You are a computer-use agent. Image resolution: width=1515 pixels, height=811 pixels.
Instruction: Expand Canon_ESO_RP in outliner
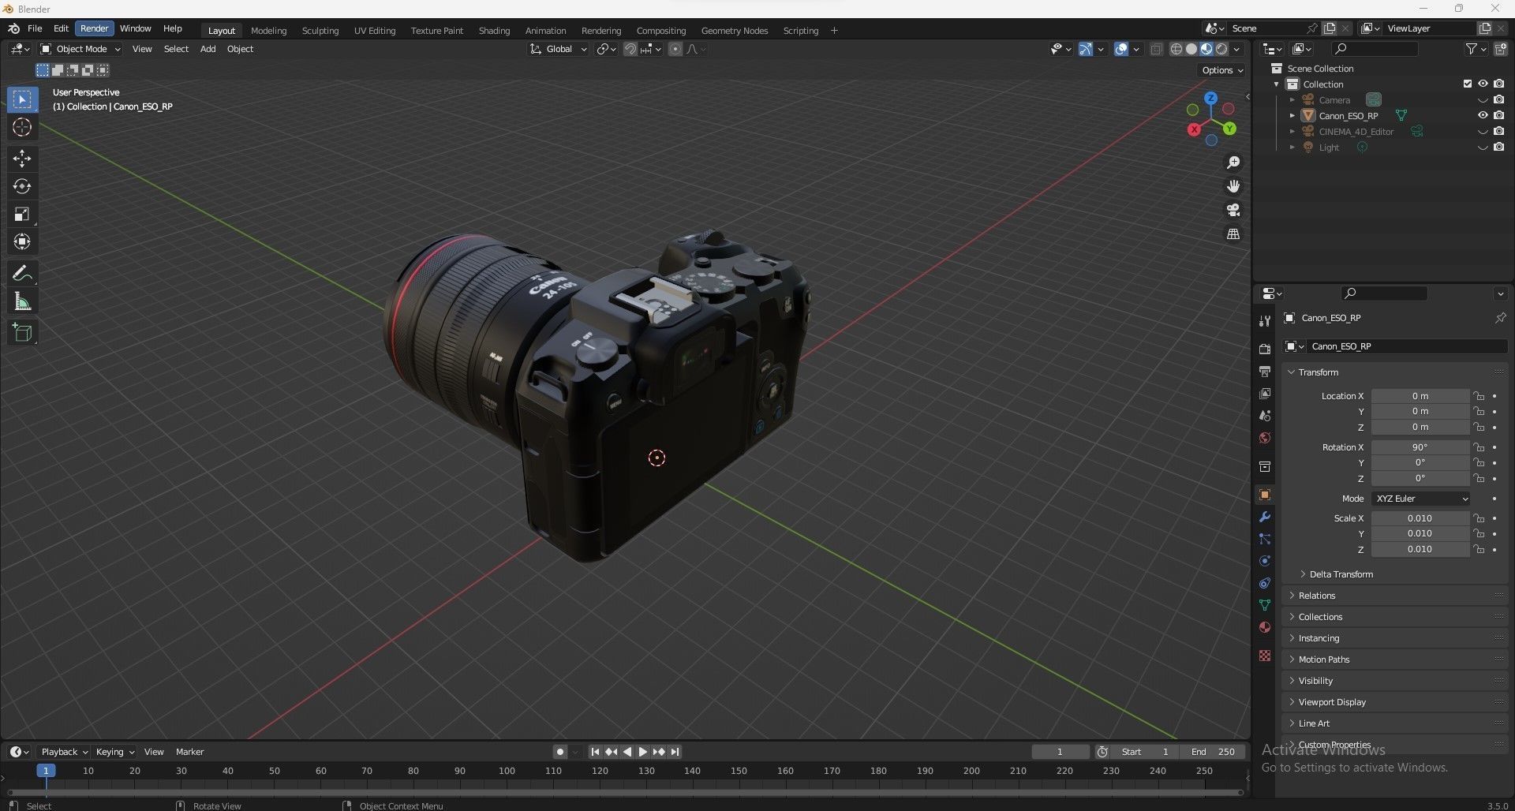click(1292, 116)
